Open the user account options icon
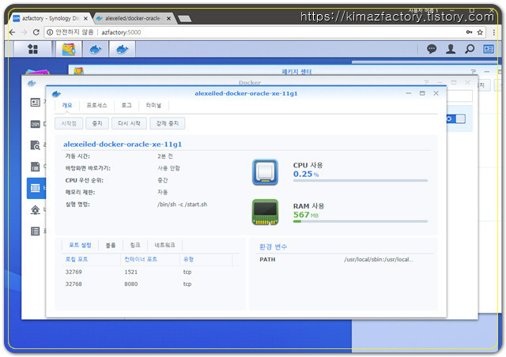Screen dimensions: 506x357 click(x=451, y=49)
